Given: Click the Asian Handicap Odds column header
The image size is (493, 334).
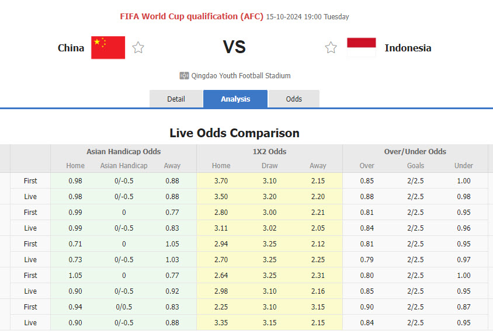Looking at the screenshot, I should click(x=123, y=151).
